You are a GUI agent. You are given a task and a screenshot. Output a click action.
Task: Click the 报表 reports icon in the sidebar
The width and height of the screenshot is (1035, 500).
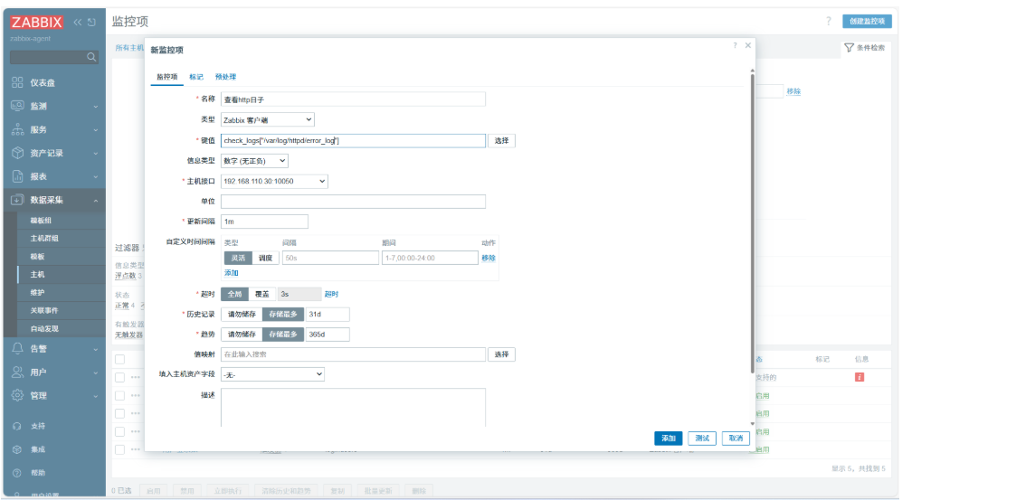tap(18, 177)
